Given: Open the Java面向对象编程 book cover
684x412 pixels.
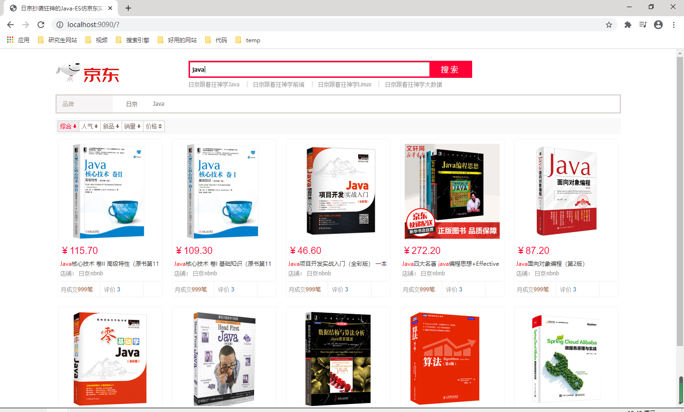Looking at the screenshot, I should (566, 191).
